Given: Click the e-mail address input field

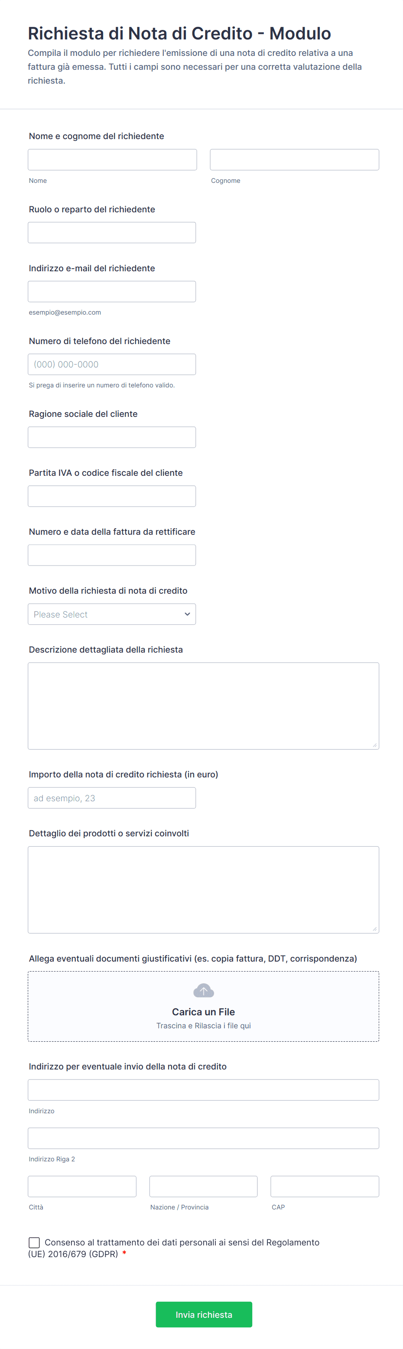Looking at the screenshot, I should (112, 292).
